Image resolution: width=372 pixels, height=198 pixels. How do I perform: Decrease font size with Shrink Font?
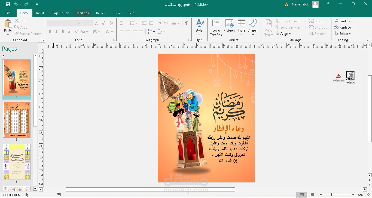point(103,23)
